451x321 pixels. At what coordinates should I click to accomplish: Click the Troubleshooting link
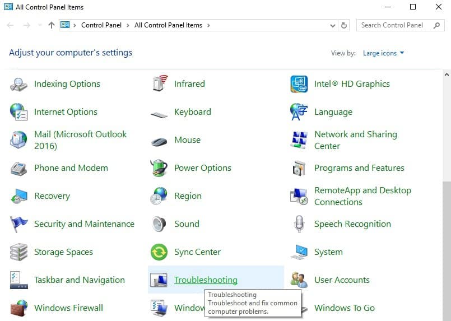point(206,280)
